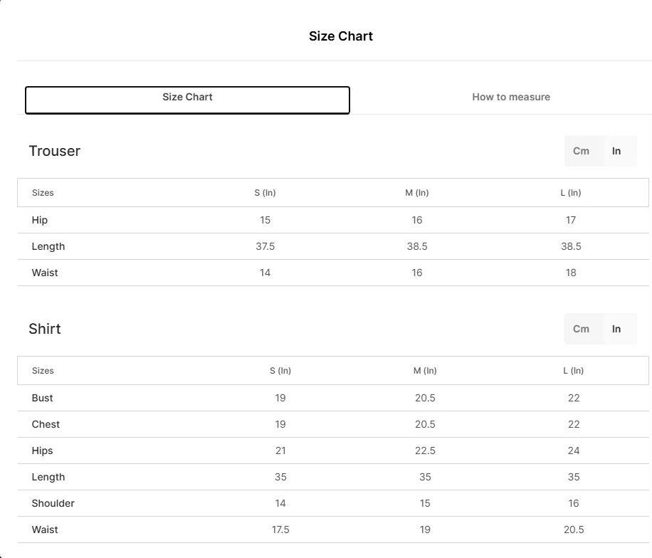Screen dimensions: 652x558
Task: Toggle Trouser units to In
Action: click(616, 151)
